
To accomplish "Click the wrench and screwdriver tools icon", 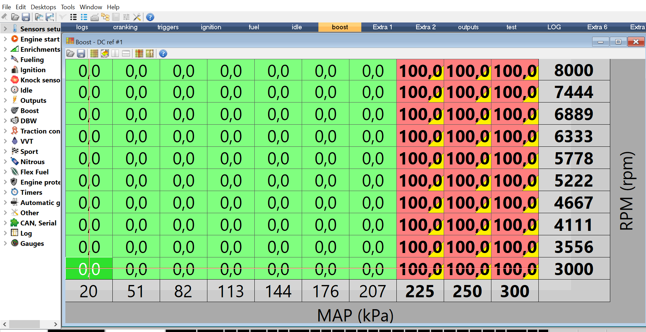I will [137, 17].
